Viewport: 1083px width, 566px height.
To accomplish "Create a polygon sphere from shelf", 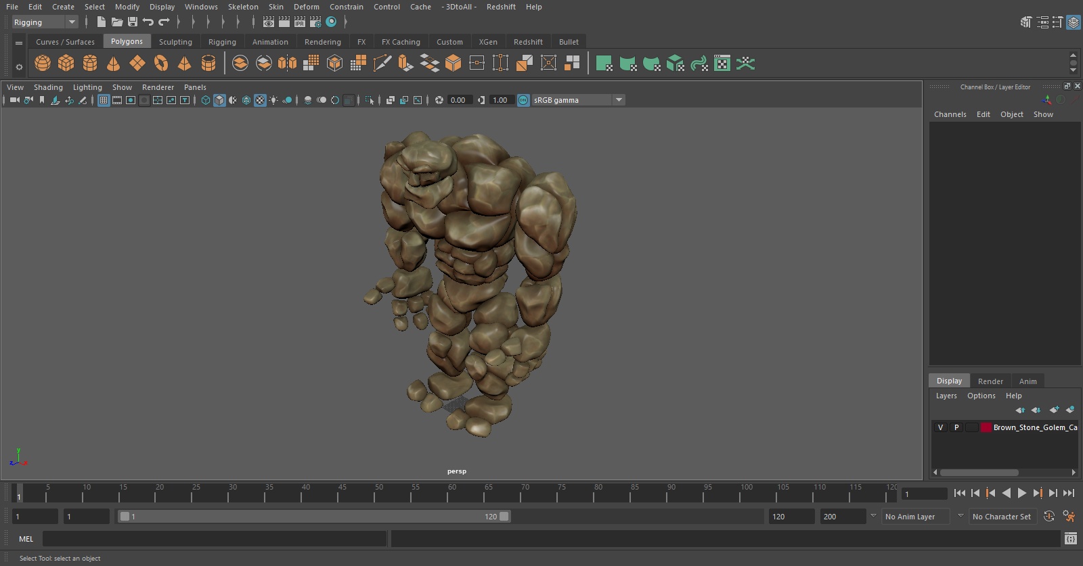I will click(43, 64).
